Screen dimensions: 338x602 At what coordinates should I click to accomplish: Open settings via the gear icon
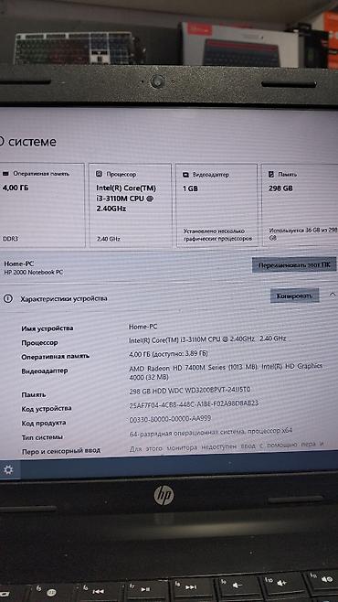pos(8,470)
